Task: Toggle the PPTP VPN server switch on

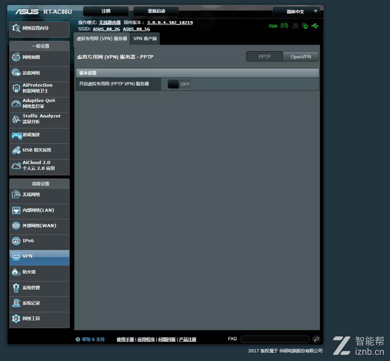Action: point(179,84)
